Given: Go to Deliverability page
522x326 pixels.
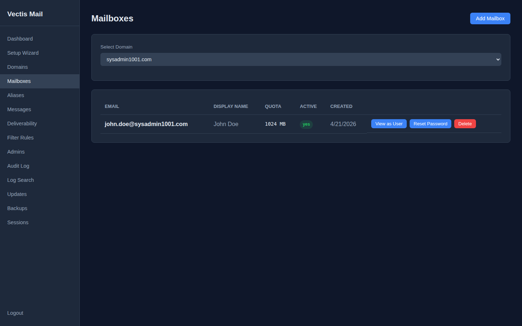Looking at the screenshot, I should click(x=40, y=124).
